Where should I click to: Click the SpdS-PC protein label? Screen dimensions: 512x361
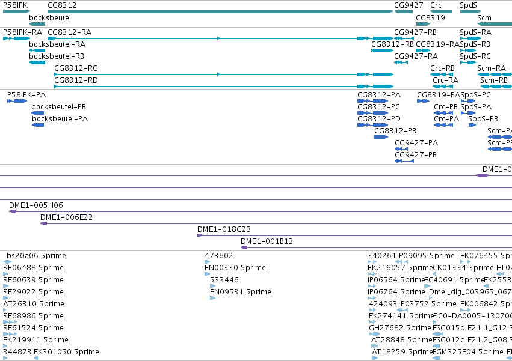click(x=475, y=95)
